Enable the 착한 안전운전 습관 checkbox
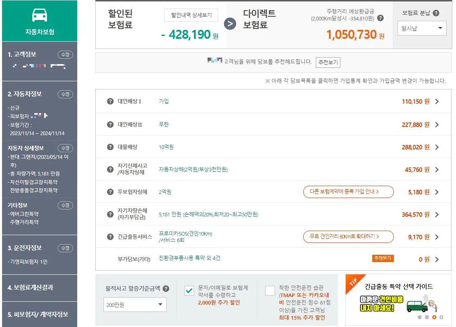The width and height of the screenshot is (456, 327). 270,291
